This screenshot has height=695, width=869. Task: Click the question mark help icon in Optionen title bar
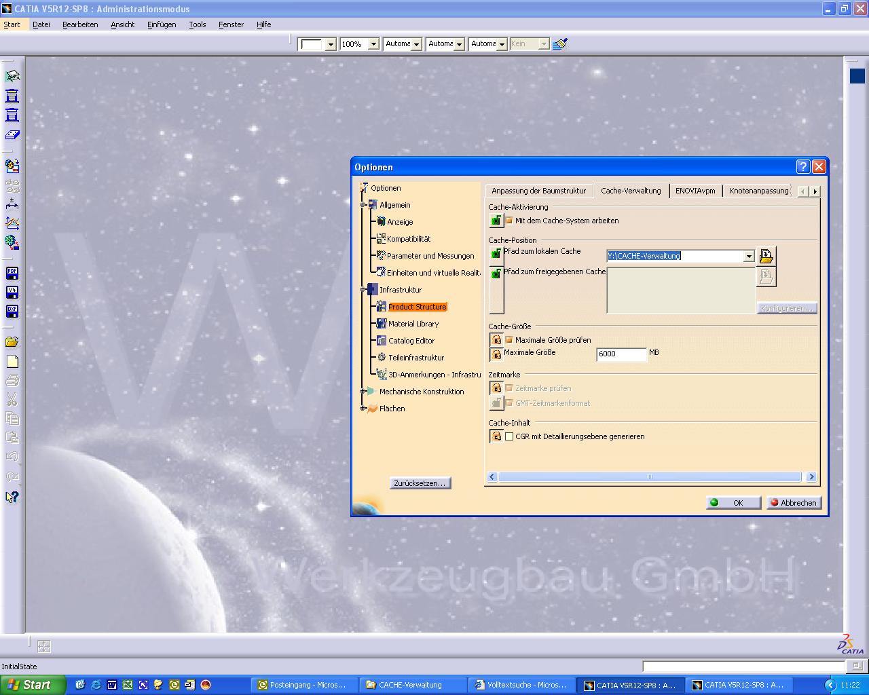coord(802,167)
